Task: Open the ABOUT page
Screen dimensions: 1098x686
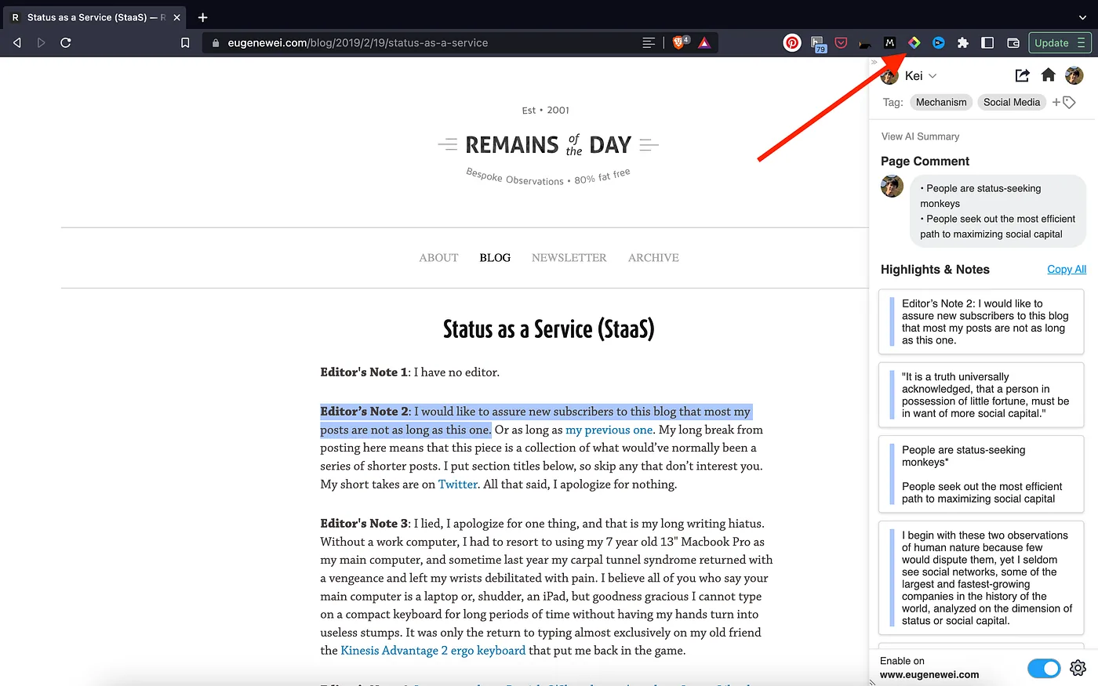Action: (438, 258)
